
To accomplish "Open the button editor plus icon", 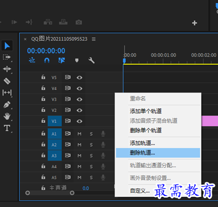I will coord(194,23).
